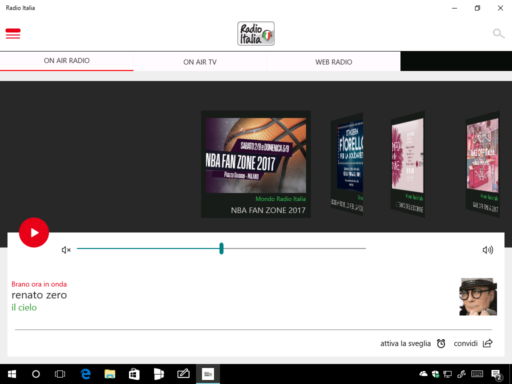This screenshot has height=384, width=512.
Task: Switch to the ON AIR RADIO tab
Action: [x=66, y=60]
